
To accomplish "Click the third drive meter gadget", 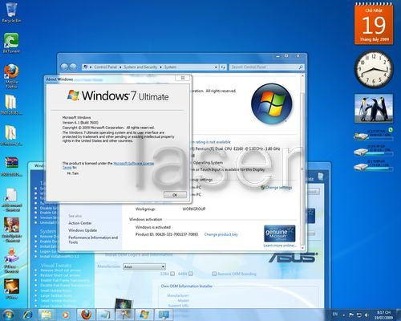I will tap(374, 166).
